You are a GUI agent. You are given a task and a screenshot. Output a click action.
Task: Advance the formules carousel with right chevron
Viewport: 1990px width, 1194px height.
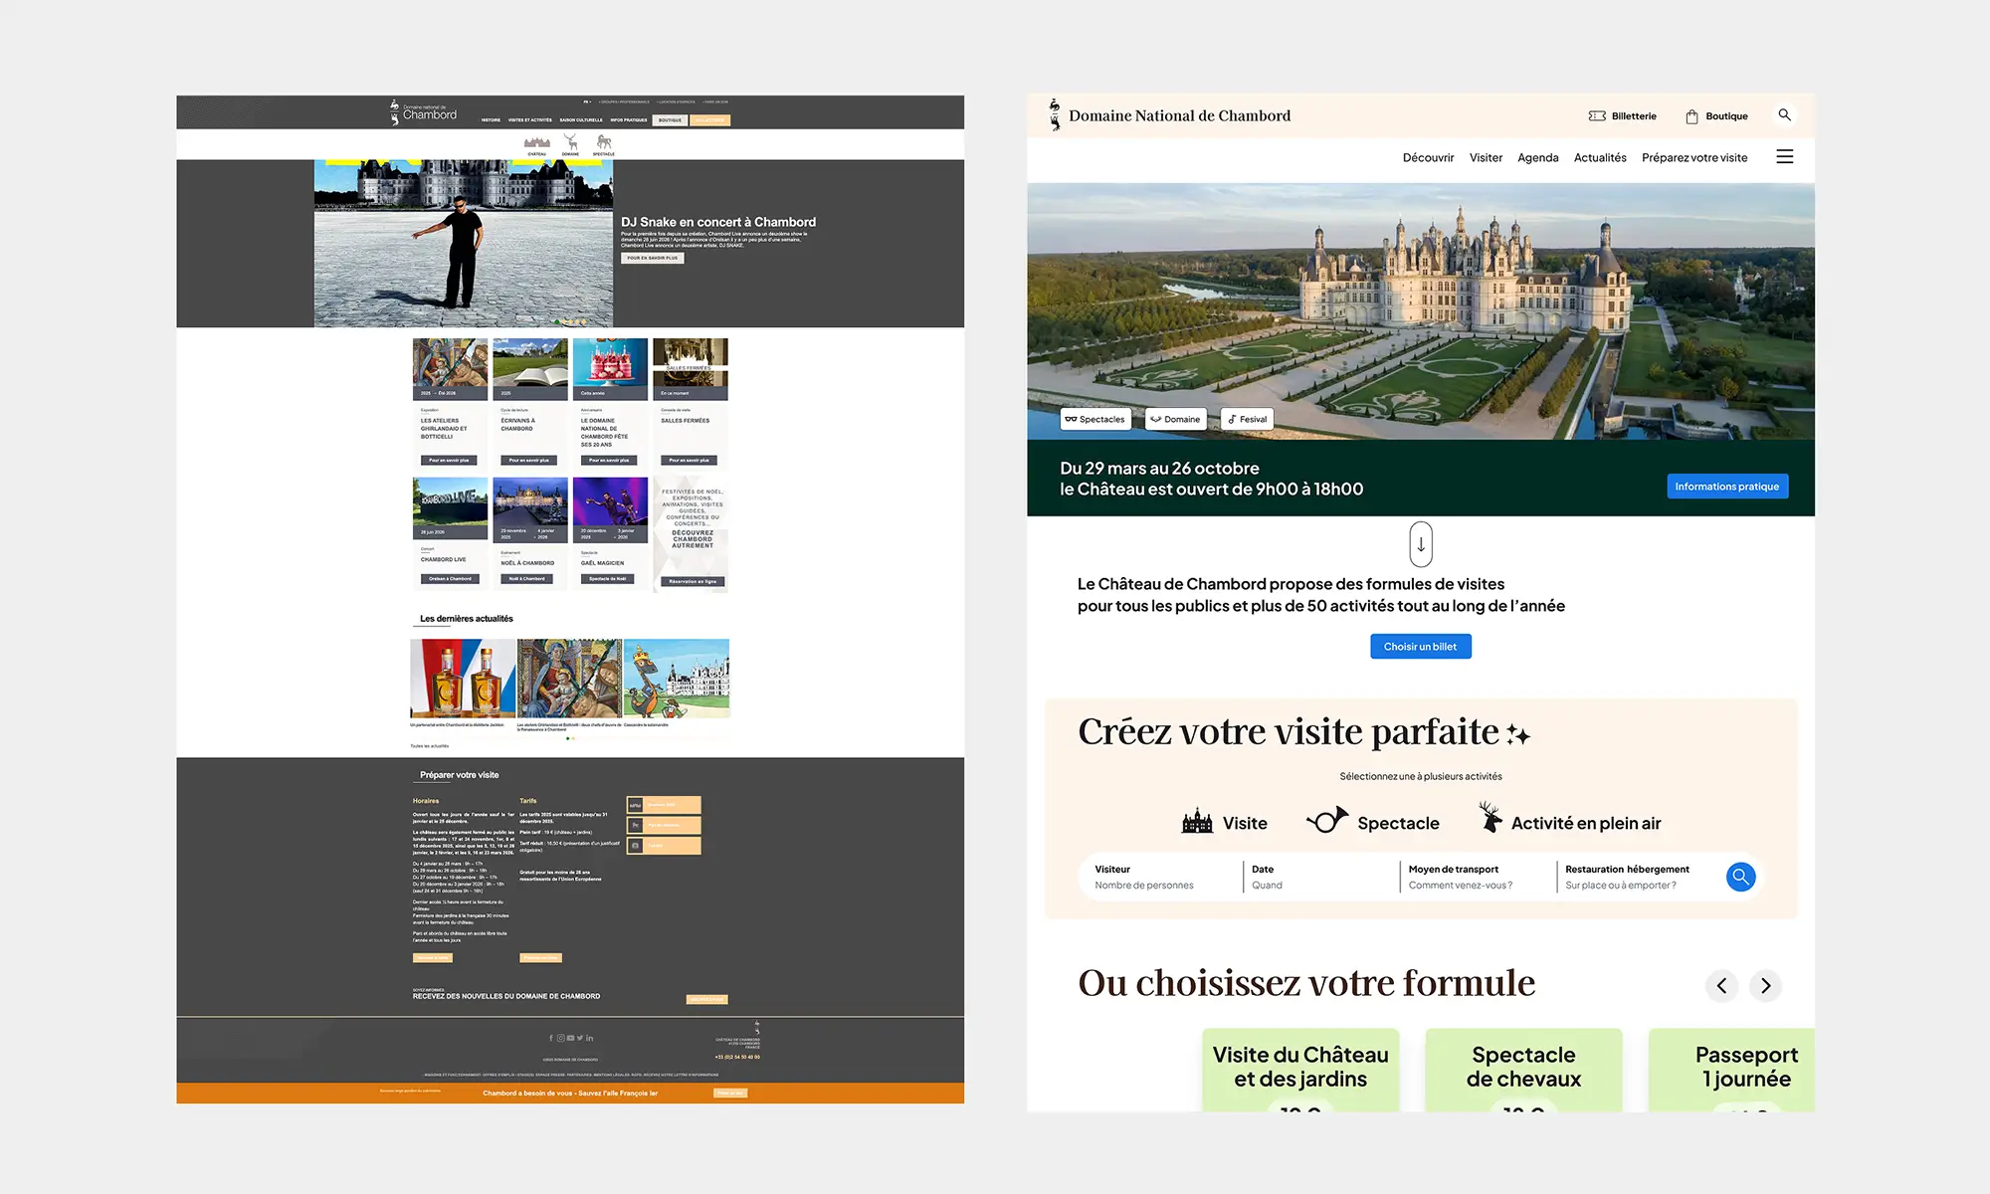(x=1766, y=986)
